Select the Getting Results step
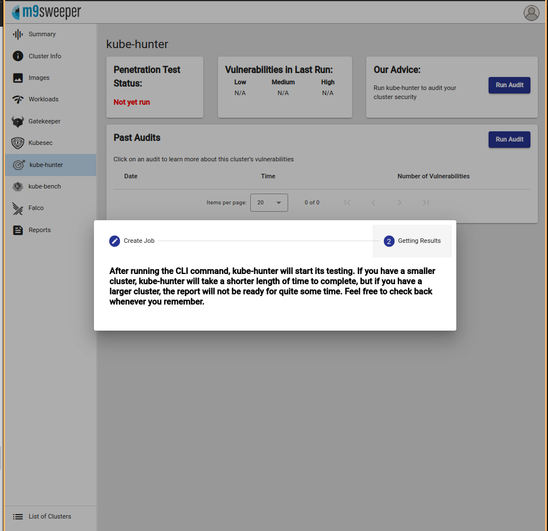This screenshot has height=531, width=548. click(412, 241)
